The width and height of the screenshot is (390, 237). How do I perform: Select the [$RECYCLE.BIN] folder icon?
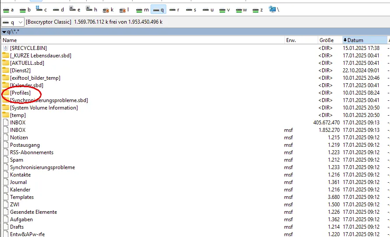point(6,48)
